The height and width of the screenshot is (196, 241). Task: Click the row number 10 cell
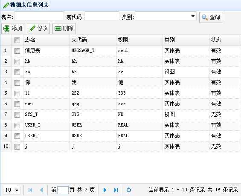click(x=6, y=147)
